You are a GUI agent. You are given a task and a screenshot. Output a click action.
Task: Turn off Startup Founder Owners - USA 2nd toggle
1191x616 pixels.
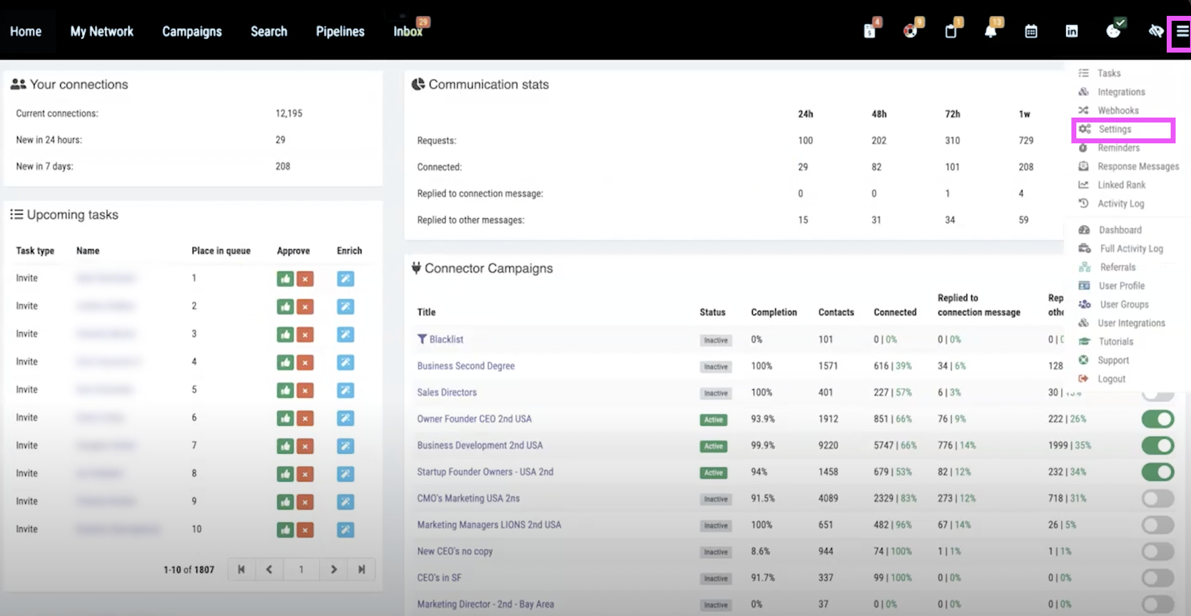pyautogui.click(x=1158, y=472)
